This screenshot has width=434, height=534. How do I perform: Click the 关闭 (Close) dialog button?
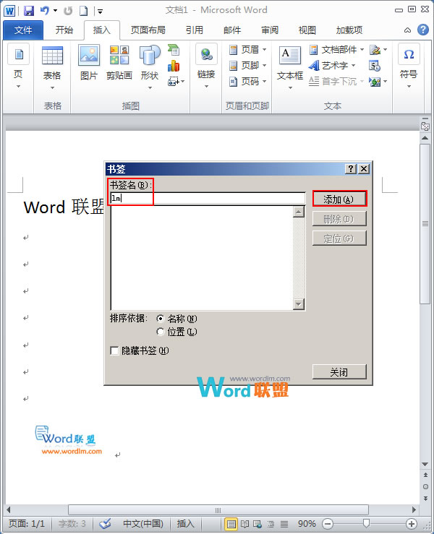(339, 372)
